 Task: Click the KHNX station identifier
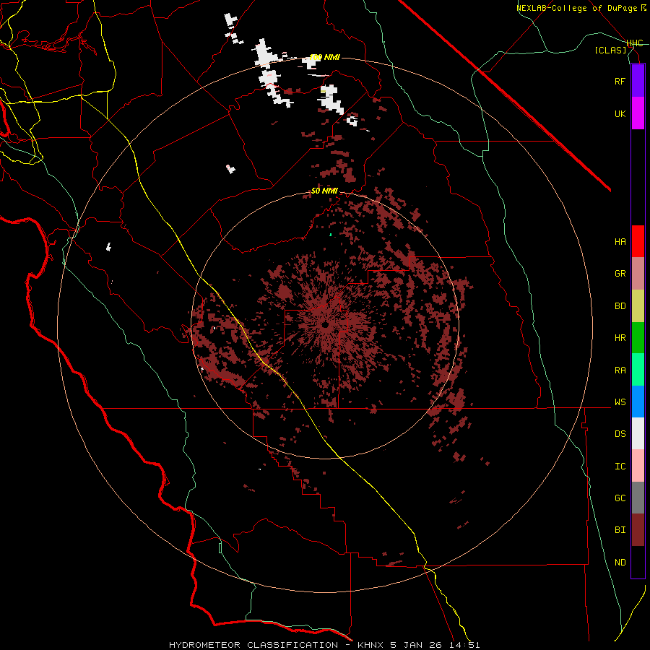pos(371,645)
